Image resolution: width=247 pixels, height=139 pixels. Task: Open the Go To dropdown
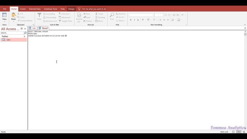click(120, 17)
